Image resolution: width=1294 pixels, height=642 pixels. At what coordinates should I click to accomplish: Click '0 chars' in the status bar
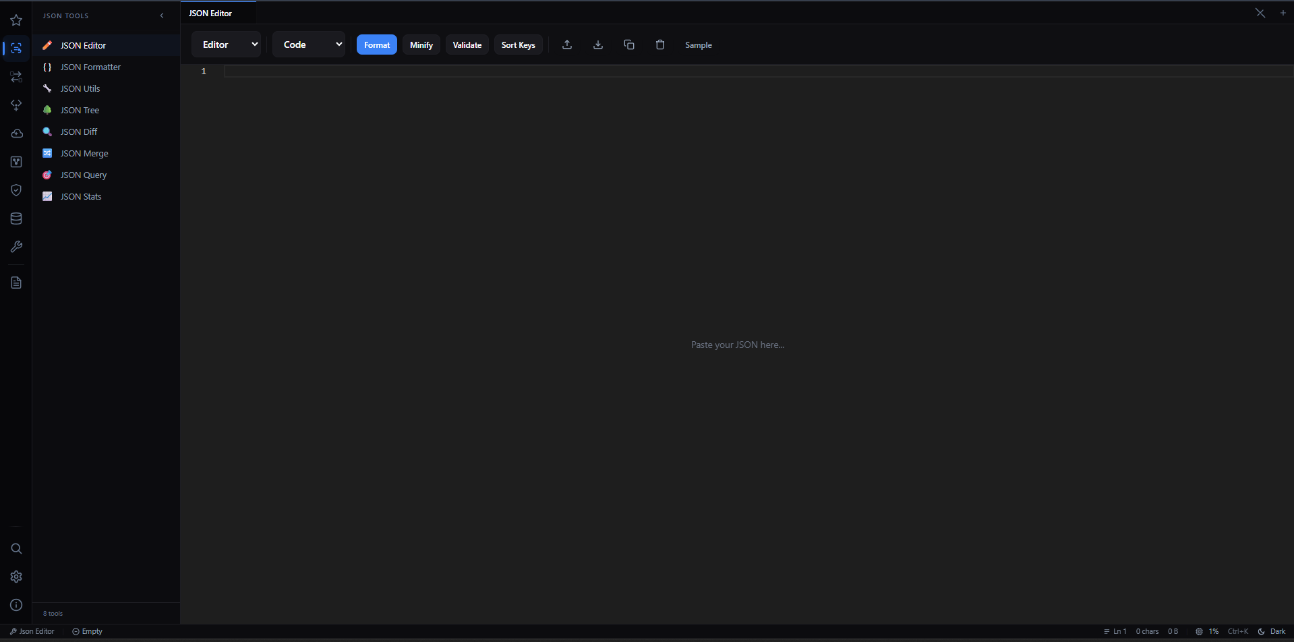[1147, 631]
